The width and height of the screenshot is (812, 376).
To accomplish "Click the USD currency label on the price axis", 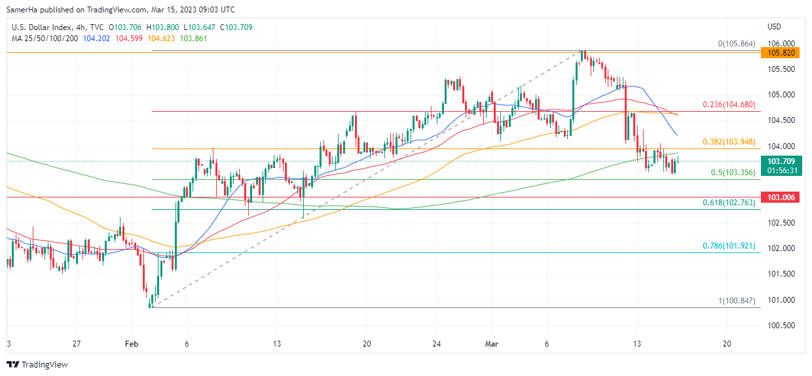I will (x=774, y=27).
